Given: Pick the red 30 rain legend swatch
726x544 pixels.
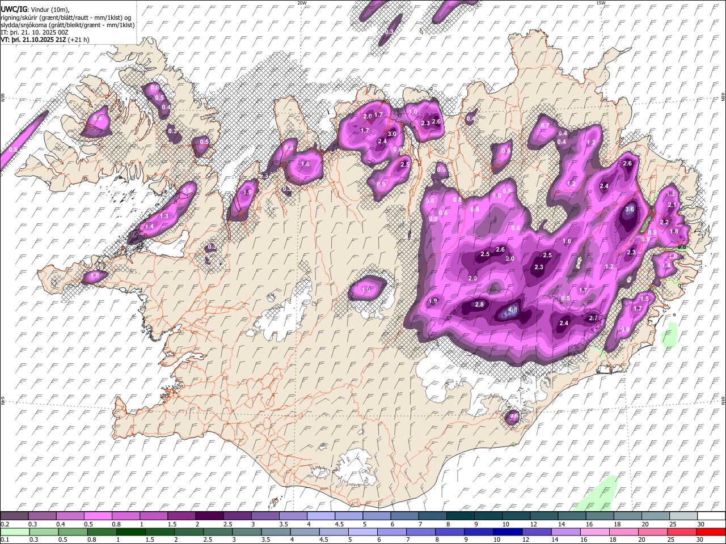Looking at the screenshot, I should click(711, 532).
